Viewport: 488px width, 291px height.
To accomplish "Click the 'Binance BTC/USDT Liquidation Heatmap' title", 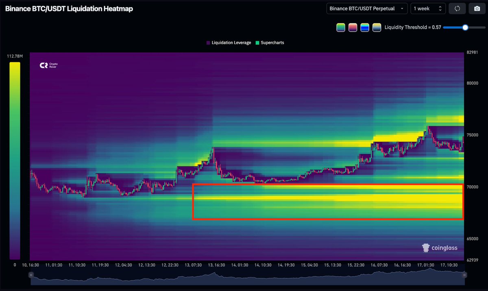I will pos(69,9).
